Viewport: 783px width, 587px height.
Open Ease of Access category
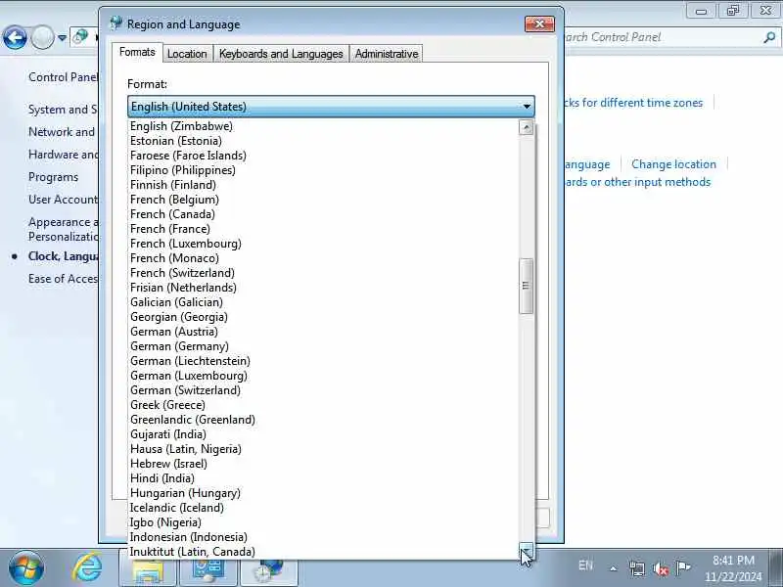pos(64,279)
